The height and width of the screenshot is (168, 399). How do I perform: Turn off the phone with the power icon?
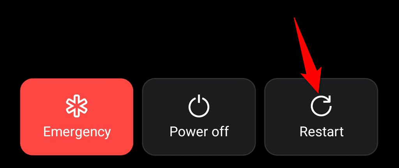pyautogui.click(x=199, y=106)
